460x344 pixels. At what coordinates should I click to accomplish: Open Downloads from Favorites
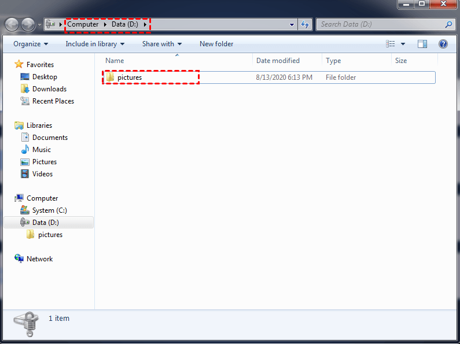[50, 89]
